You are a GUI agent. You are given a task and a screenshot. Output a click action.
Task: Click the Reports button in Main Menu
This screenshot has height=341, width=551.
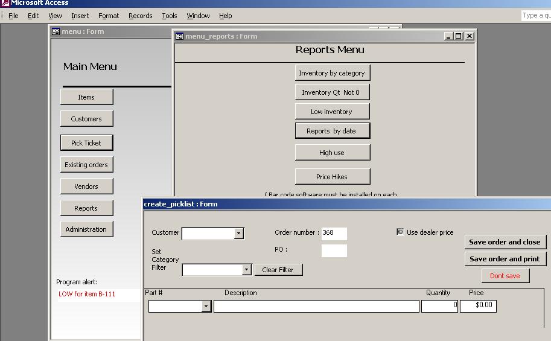(x=86, y=208)
